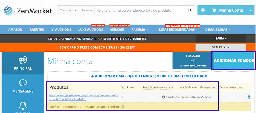This screenshot has height=113, width=256.
Task: Expand Demais Lojas menu
Action: click(218, 29)
